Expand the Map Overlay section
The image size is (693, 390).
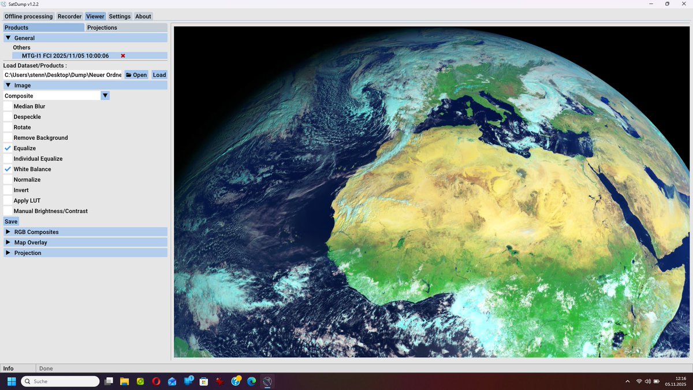(85, 242)
